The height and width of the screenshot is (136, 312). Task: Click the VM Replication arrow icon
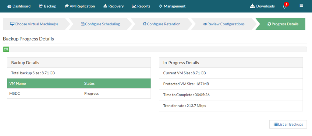(67, 6)
